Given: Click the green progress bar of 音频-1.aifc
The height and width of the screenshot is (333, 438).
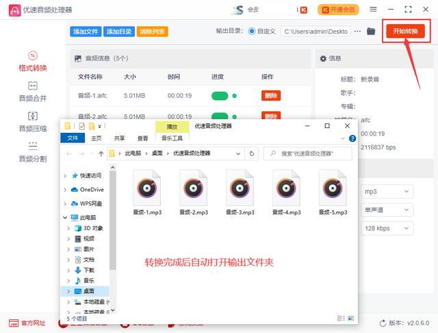Looking at the screenshot, I should [220, 96].
